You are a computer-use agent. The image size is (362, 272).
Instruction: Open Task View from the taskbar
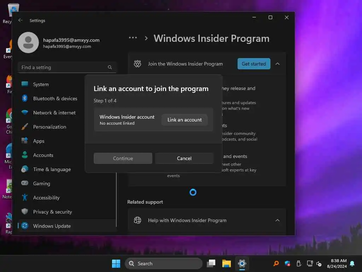pos(211,263)
